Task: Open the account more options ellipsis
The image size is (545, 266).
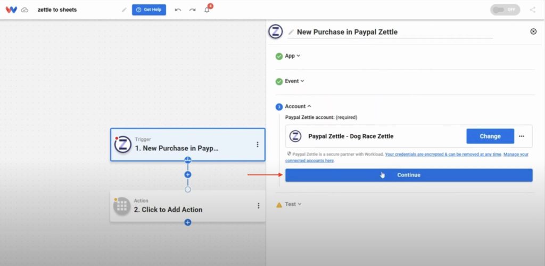Action: 522,136
